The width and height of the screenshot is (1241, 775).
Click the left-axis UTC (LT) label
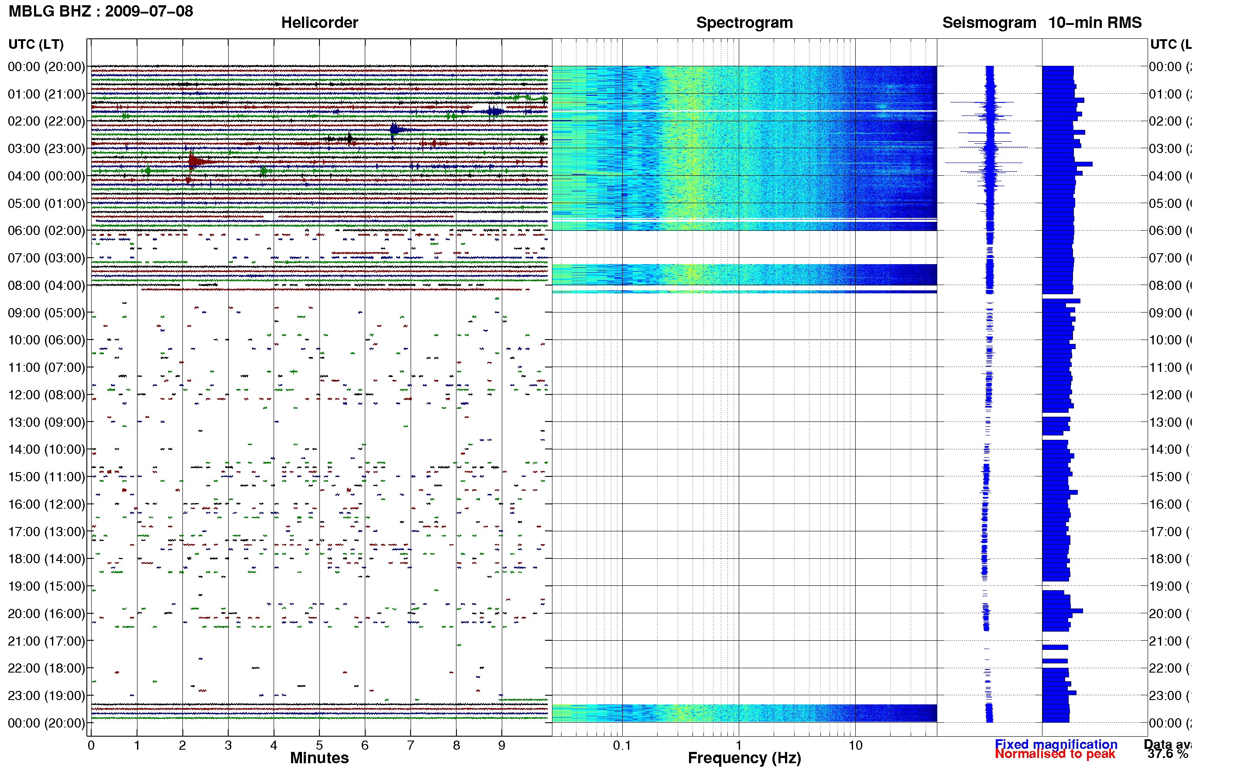[x=36, y=44]
